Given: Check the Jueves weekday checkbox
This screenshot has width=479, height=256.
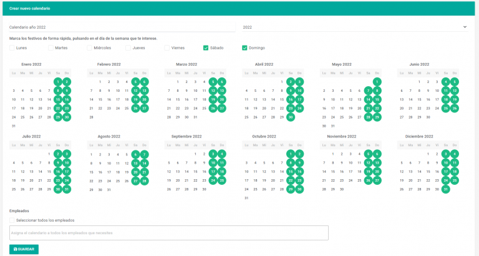Looking at the screenshot, I should 128,47.
